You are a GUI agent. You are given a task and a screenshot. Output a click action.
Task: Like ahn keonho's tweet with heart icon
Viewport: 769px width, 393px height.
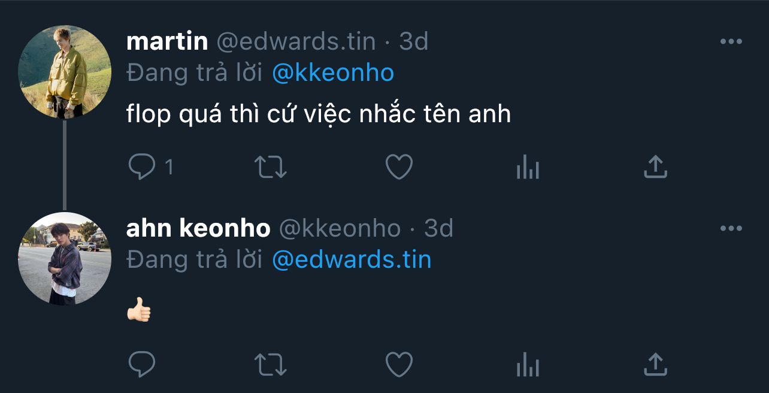tap(399, 364)
